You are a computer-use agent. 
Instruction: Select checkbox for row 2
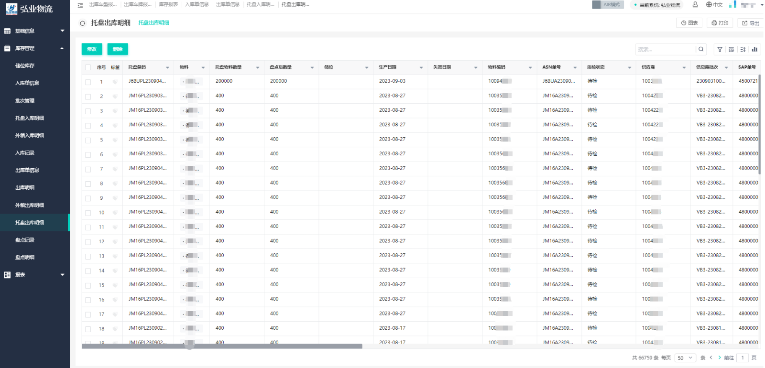[88, 97]
